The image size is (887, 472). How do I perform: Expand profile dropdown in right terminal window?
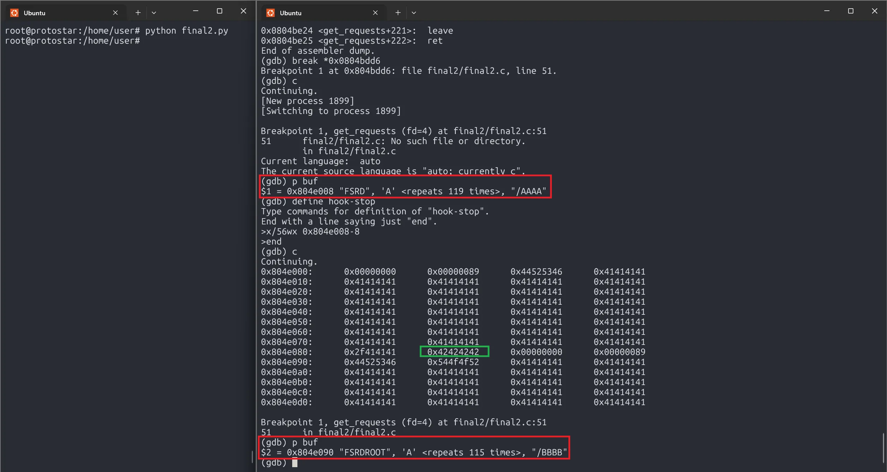(x=414, y=13)
